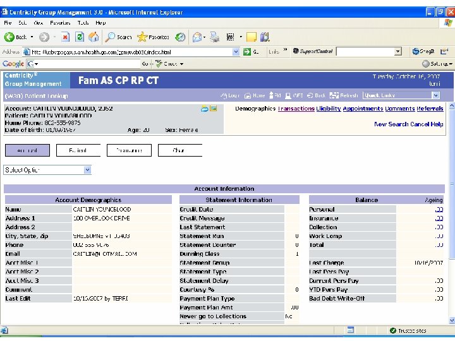The height and width of the screenshot is (341, 455).
Task: Click the green browser Refresh icon
Action: pos(80,37)
